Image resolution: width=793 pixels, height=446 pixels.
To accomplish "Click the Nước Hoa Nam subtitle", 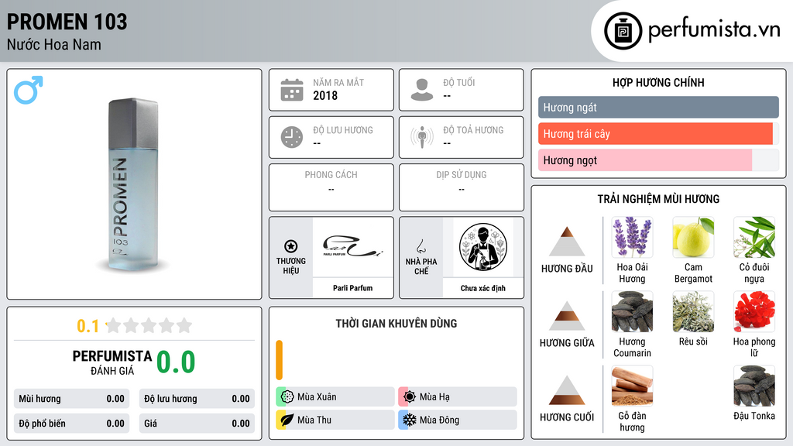I will [x=54, y=45].
